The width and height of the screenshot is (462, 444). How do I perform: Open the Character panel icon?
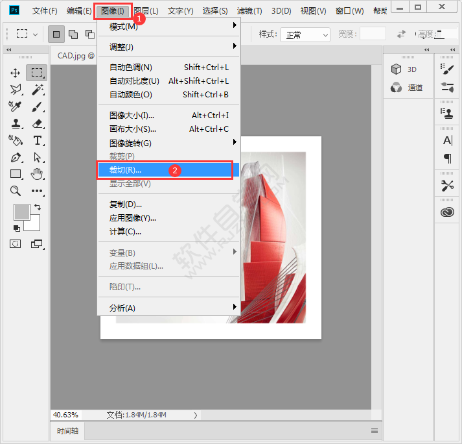pyautogui.click(x=447, y=140)
